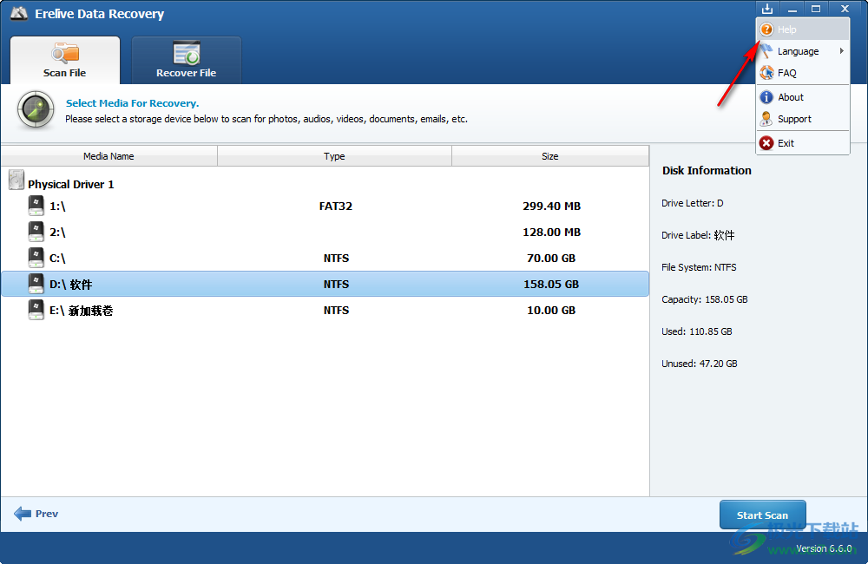Click the drive icon beside D:\
This screenshot has height=564, width=868.
click(x=36, y=284)
